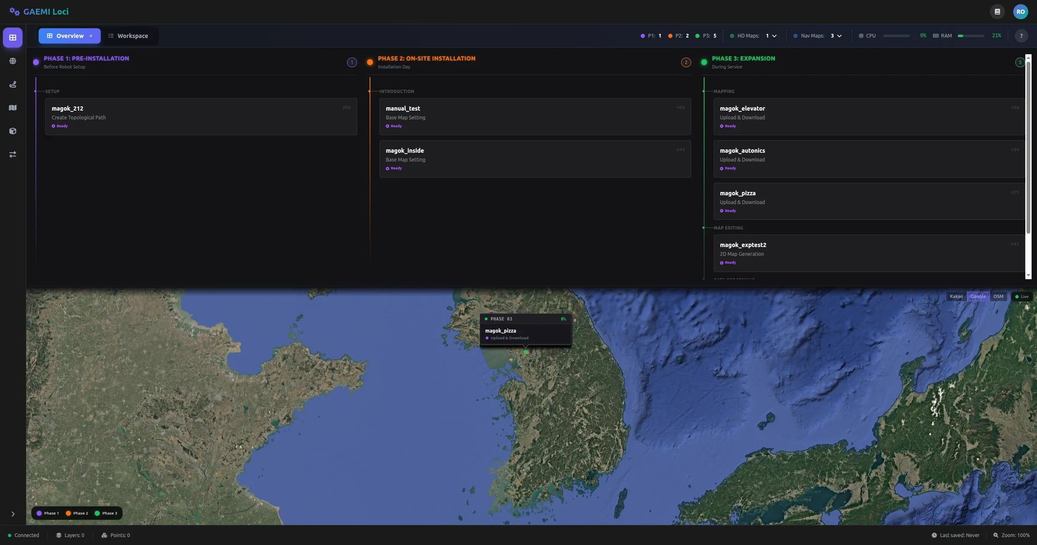Click the RAM usage bar

(x=971, y=36)
